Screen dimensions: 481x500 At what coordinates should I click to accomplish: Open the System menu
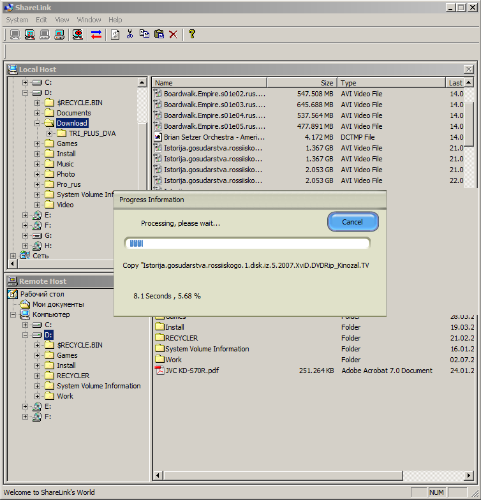coord(17,20)
